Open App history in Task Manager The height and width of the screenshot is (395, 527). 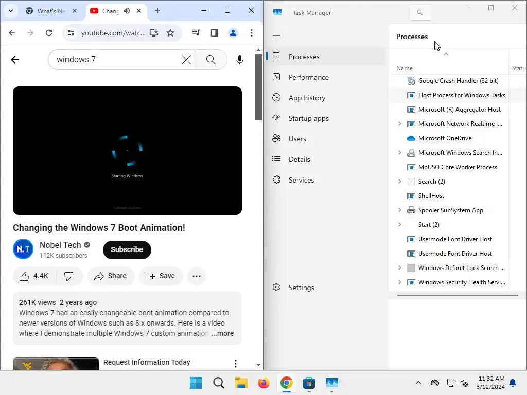[325, 98]
